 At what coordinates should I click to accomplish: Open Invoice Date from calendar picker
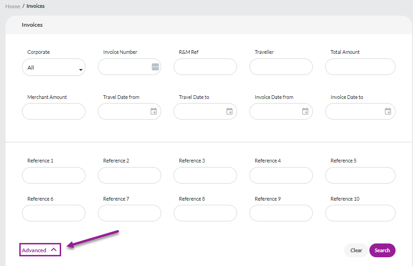click(x=305, y=111)
